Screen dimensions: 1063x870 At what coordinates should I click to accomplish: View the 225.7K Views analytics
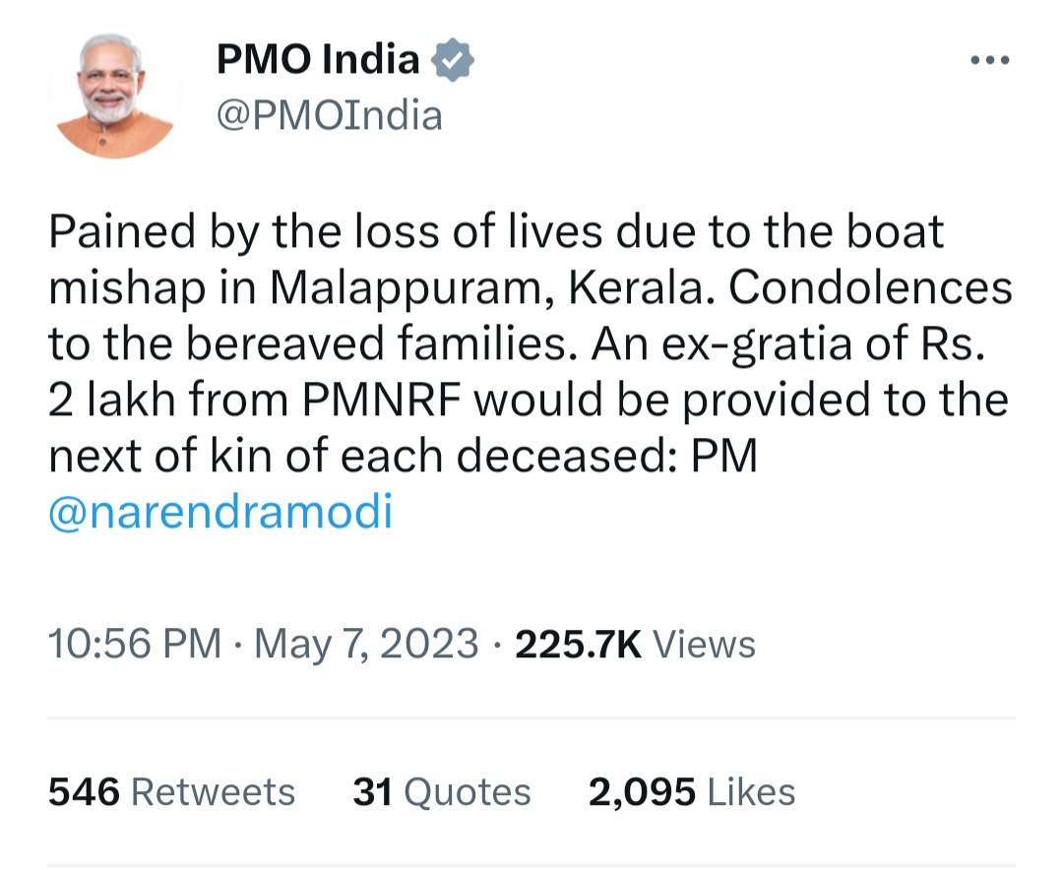tap(635, 644)
